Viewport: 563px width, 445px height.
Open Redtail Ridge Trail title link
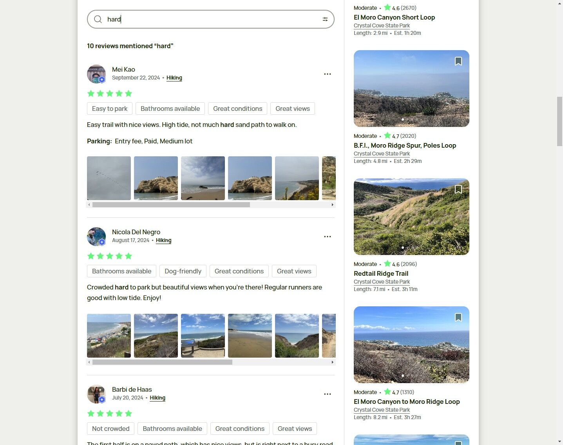pyautogui.click(x=381, y=273)
